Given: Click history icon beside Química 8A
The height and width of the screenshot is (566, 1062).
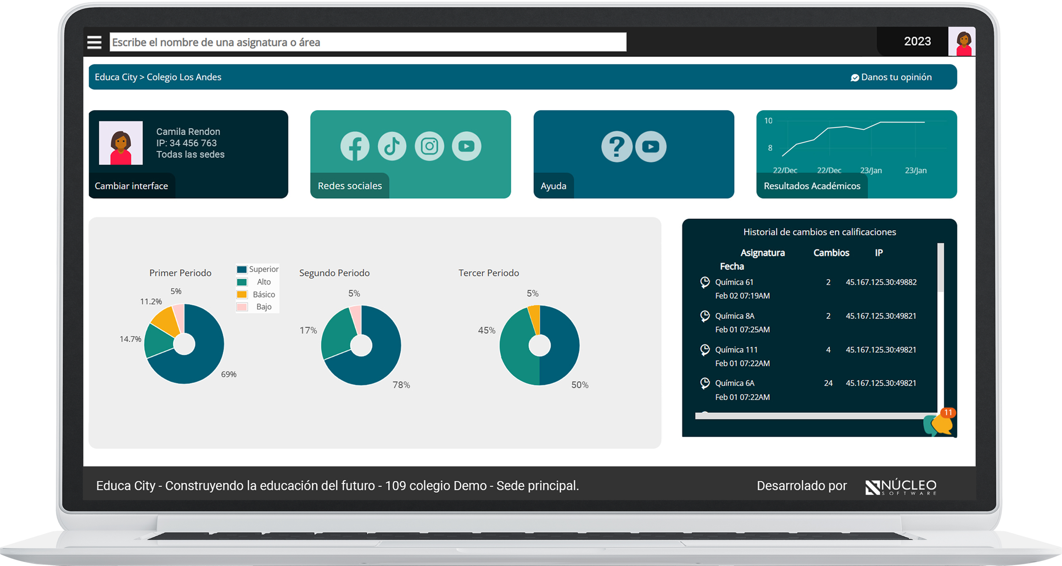Looking at the screenshot, I should tap(705, 316).
